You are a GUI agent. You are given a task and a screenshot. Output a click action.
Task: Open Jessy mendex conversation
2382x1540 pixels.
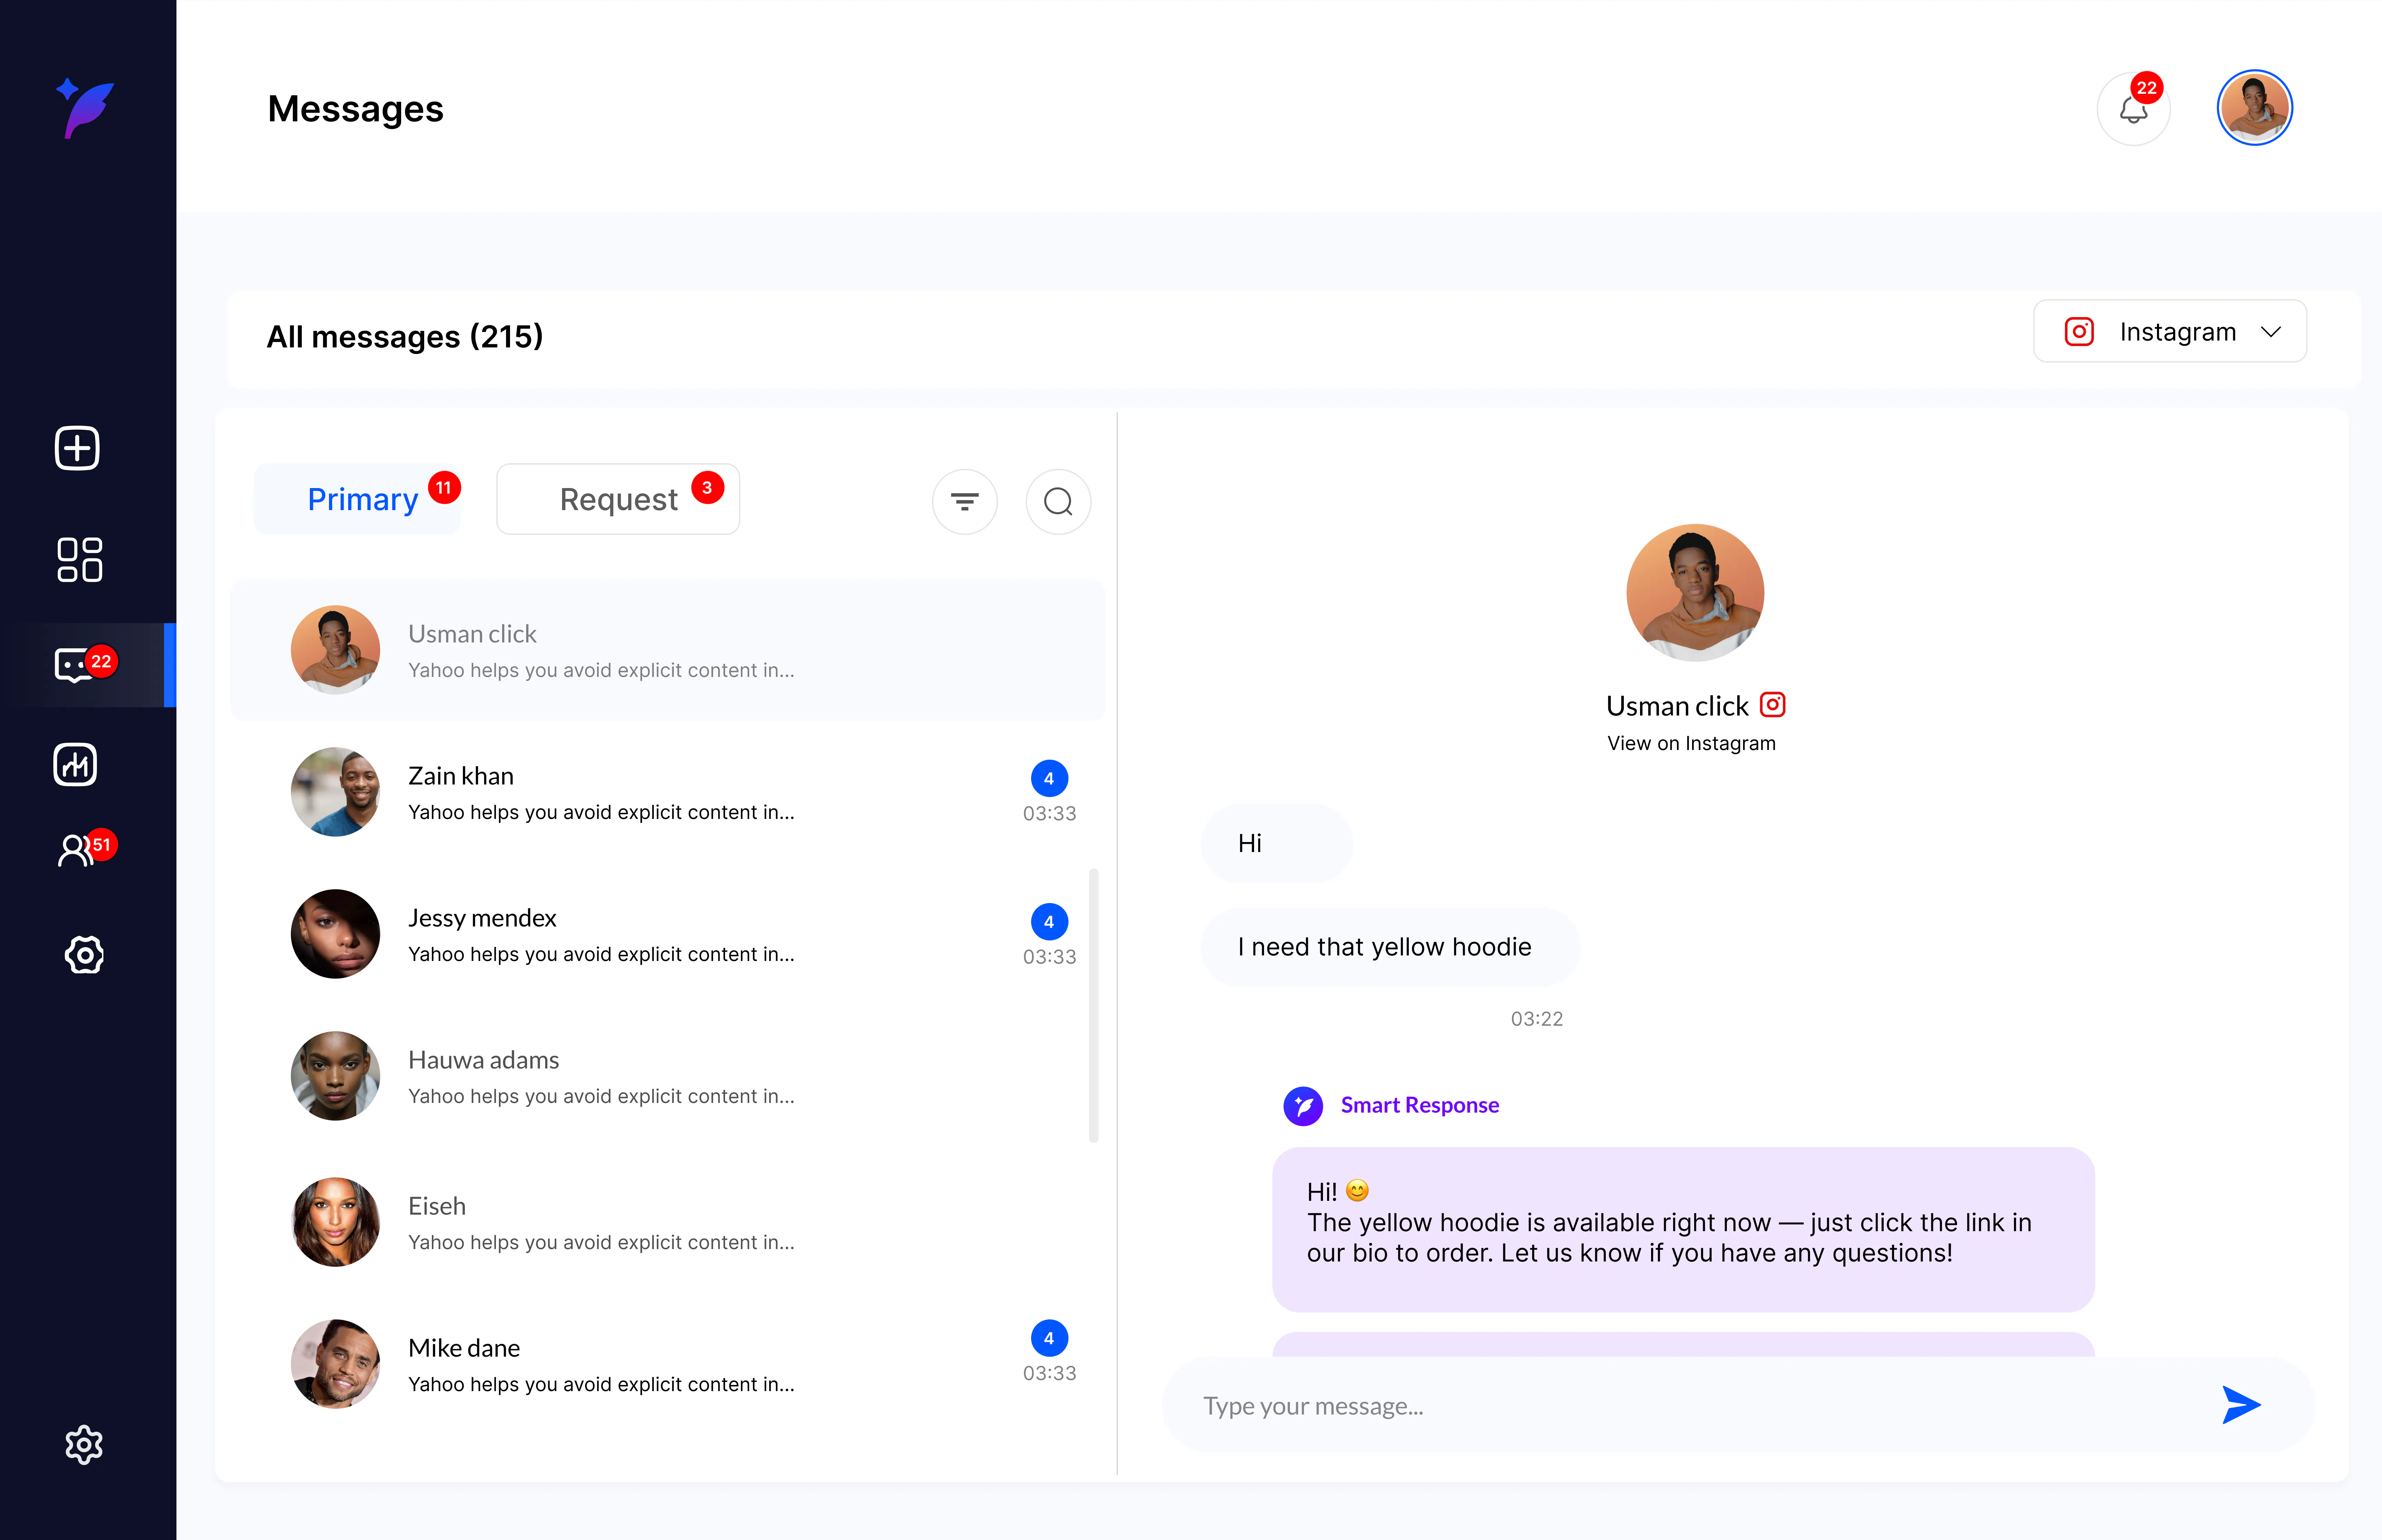[668, 934]
